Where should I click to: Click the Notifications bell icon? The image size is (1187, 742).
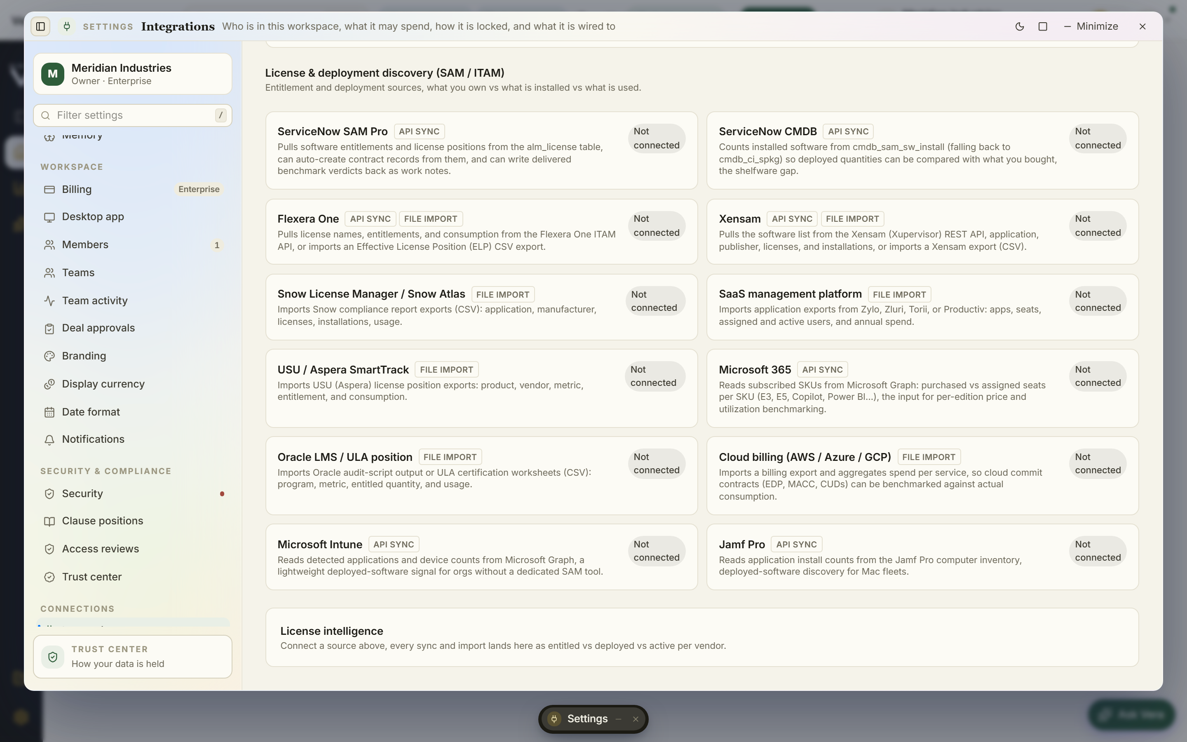49,440
